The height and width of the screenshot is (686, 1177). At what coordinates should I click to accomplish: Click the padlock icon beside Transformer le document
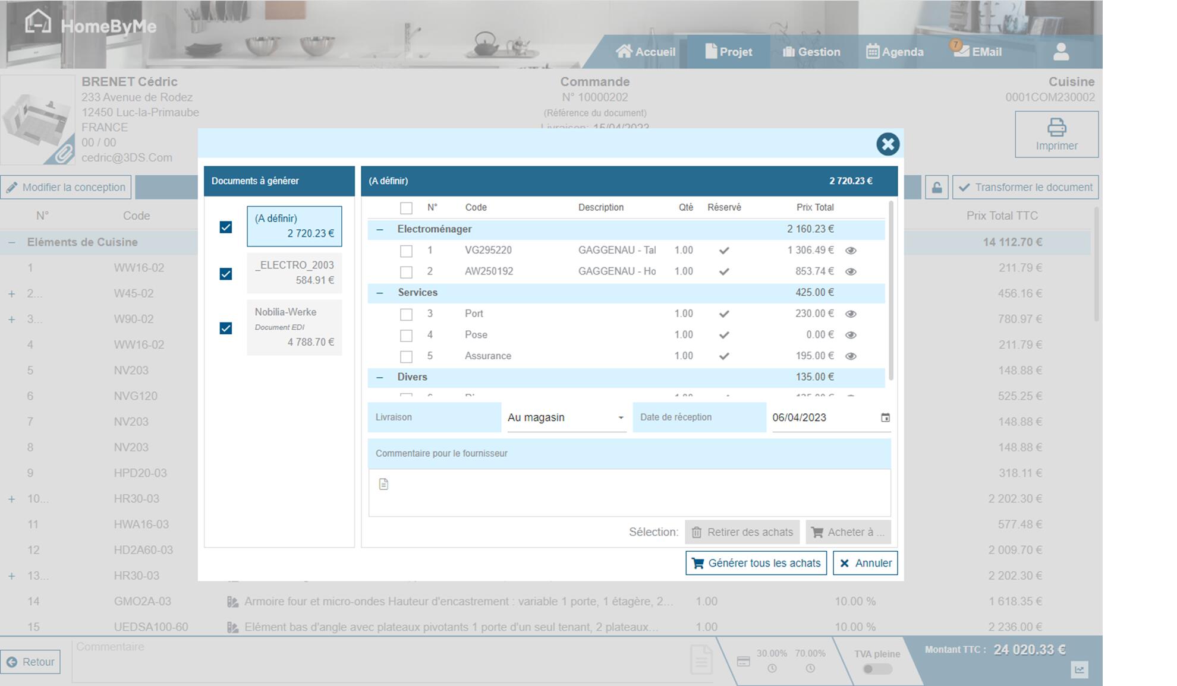coord(936,188)
